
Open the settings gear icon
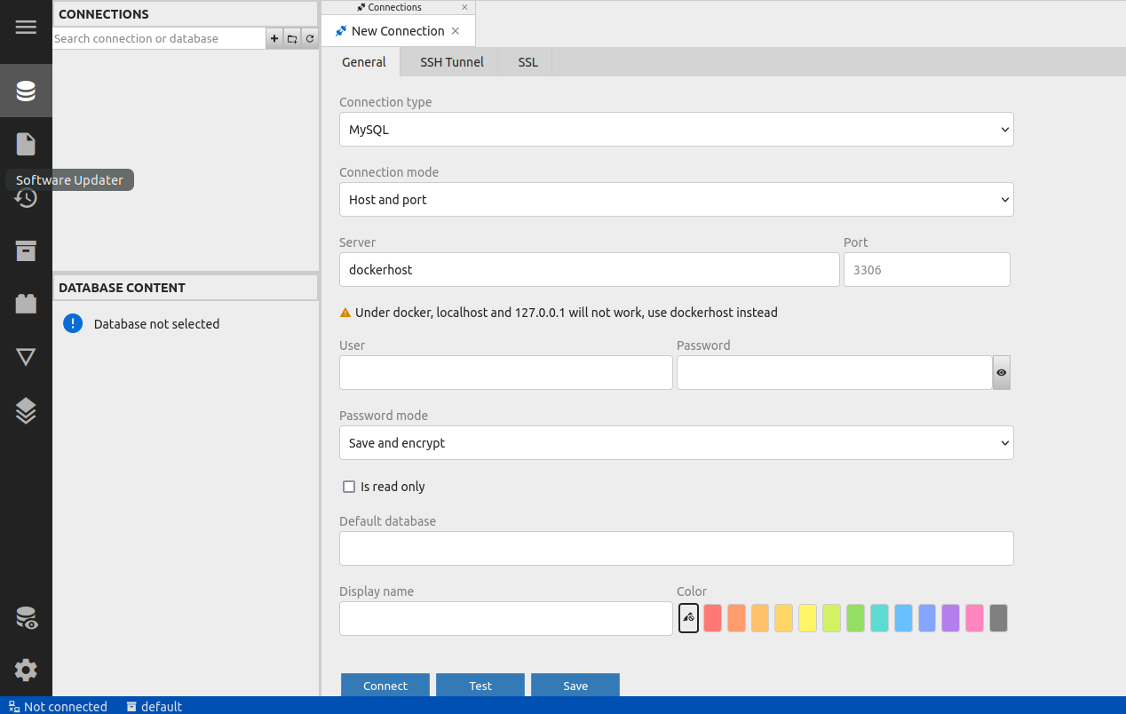[26, 670]
